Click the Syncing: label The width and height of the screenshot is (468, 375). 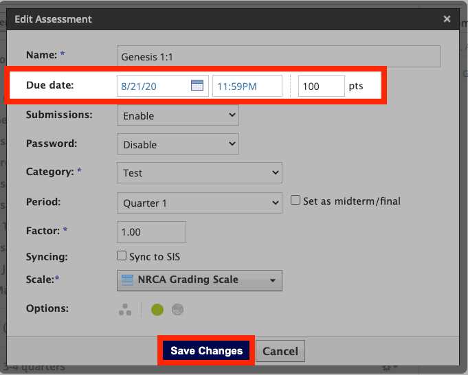(47, 257)
